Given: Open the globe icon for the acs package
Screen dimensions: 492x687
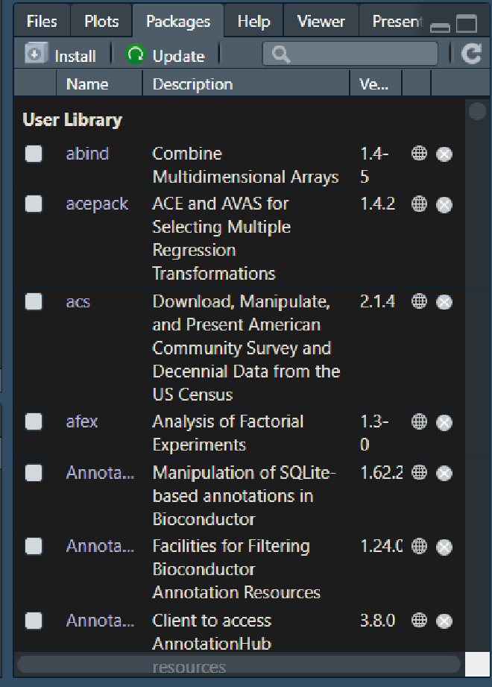Looking at the screenshot, I should pos(420,301).
